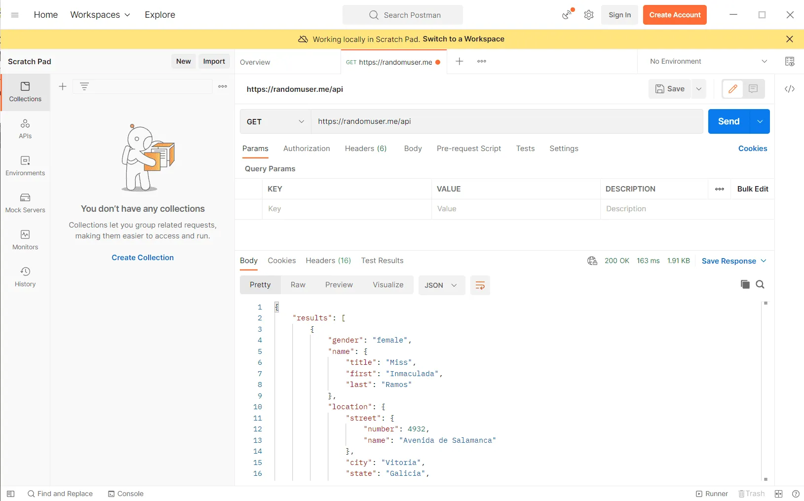Switch to the Headers (6) request tab

tap(366, 149)
